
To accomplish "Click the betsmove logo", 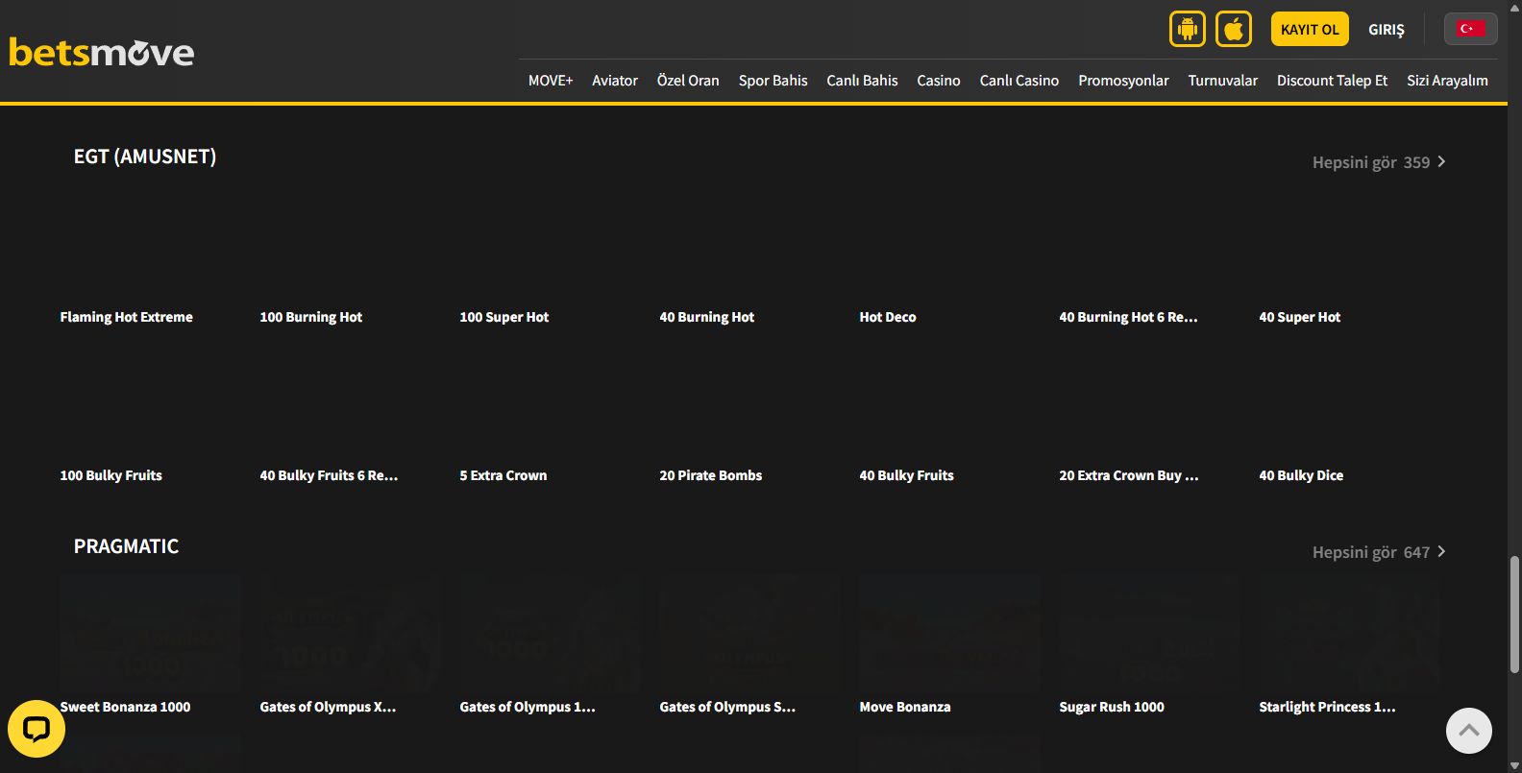I will [x=102, y=52].
